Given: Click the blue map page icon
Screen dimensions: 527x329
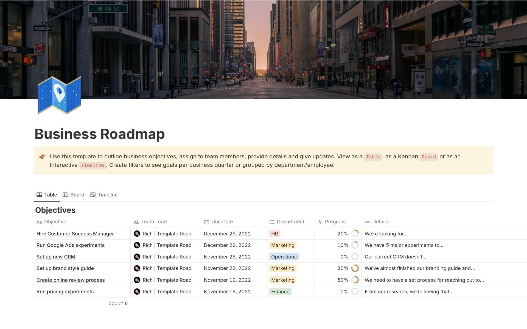Looking at the screenshot, I should (59, 95).
